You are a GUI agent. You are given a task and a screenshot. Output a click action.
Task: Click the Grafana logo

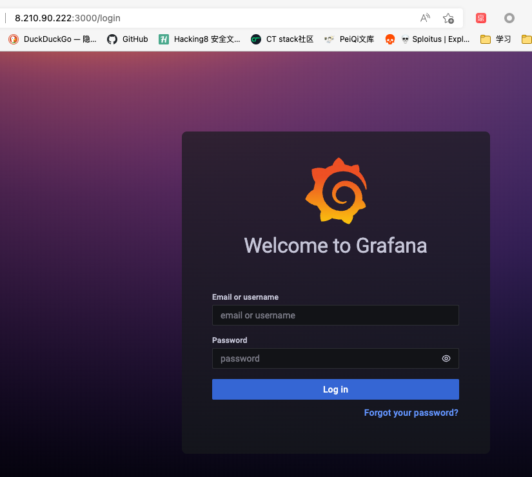(x=336, y=191)
